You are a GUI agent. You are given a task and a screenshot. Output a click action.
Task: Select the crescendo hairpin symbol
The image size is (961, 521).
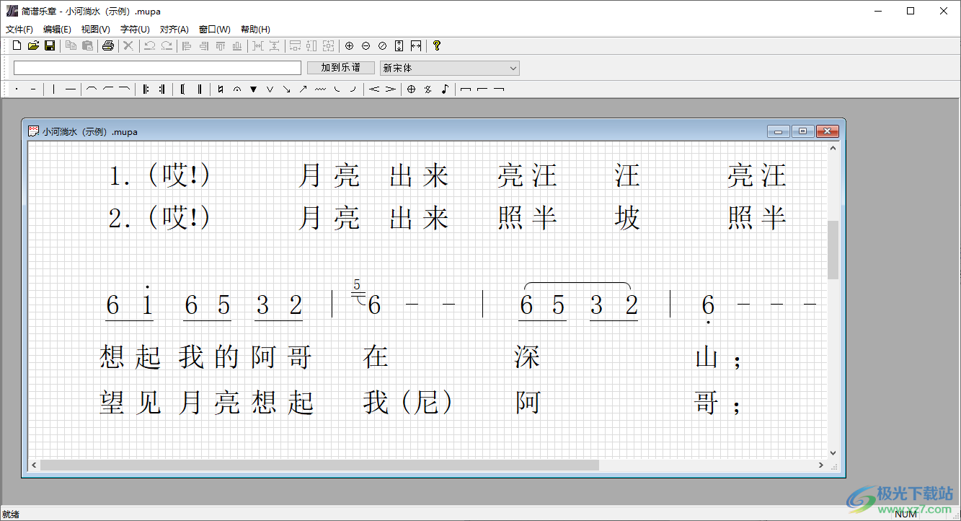pos(374,89)
